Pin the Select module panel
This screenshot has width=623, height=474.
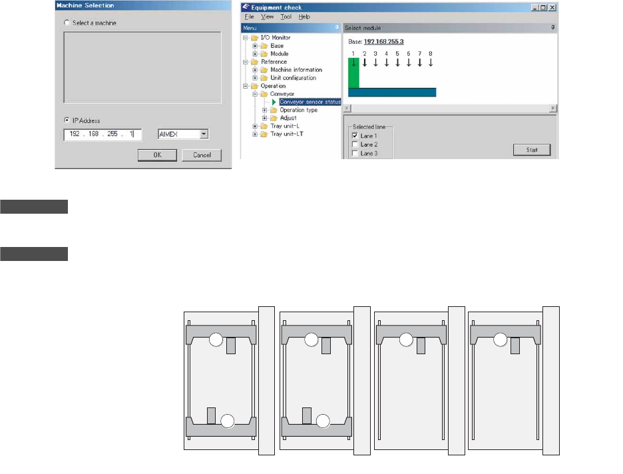click(552, 27)
